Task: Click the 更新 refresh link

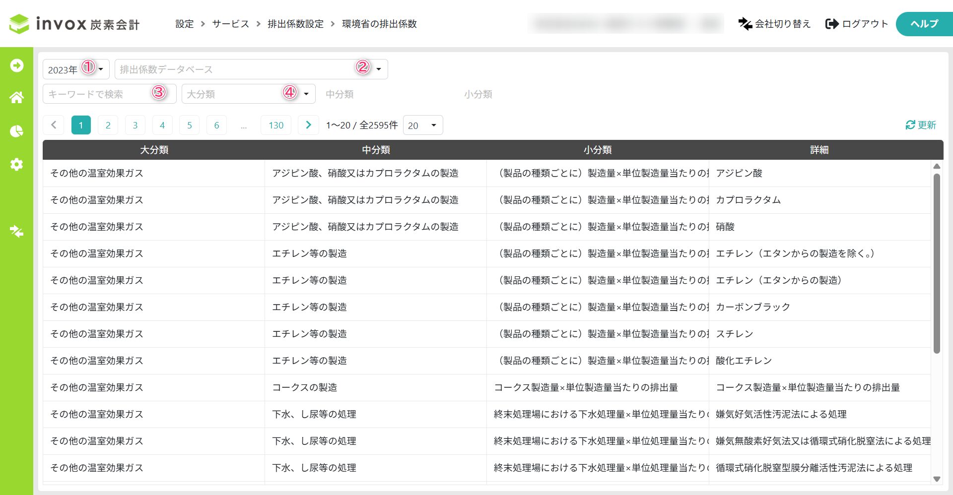Action: tap(921, 125)
